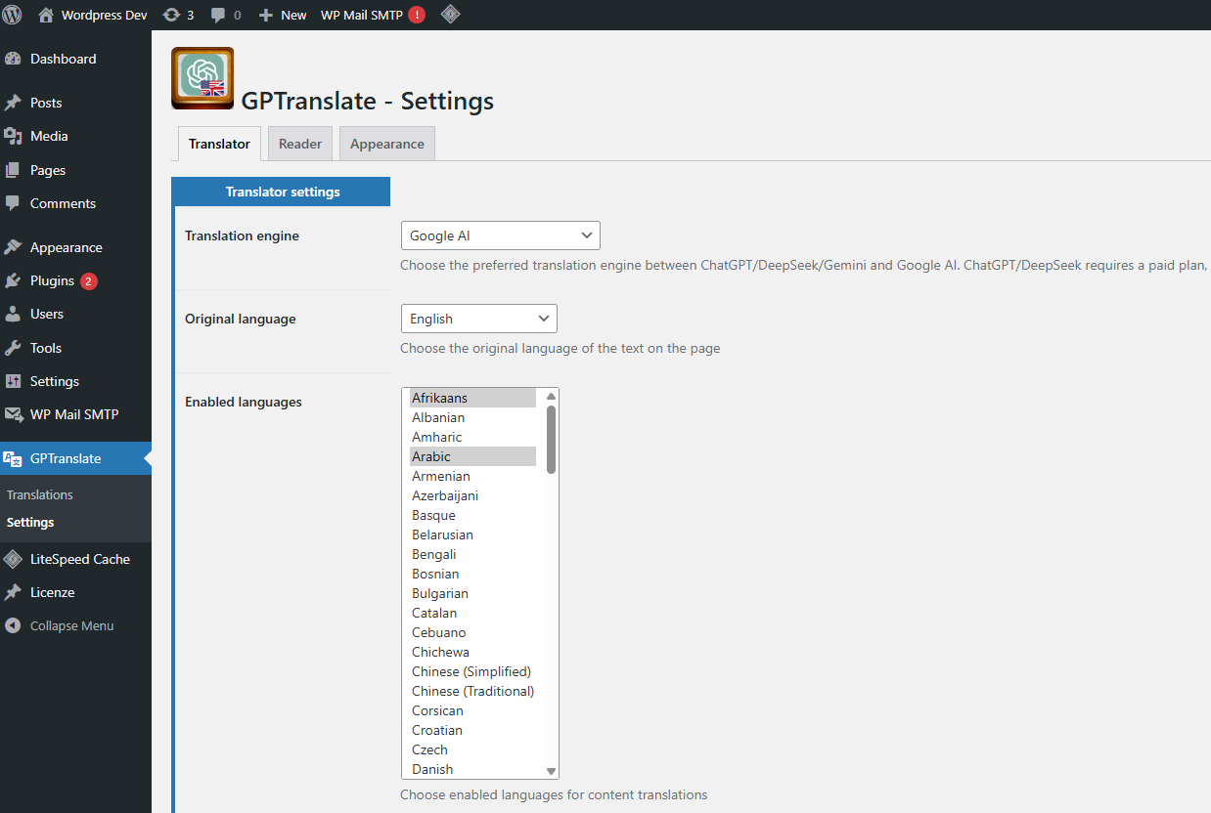Click the red WP Mail SMTP alert badge

click(x=417, y=15)
